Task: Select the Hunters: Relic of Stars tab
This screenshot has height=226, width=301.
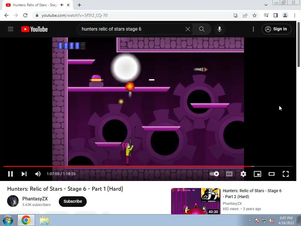Action: [35, 5]
